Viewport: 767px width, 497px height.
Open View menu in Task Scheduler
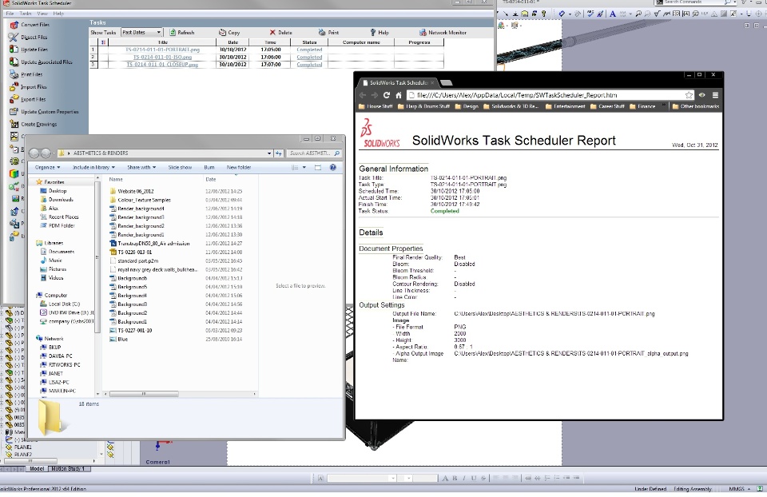pyautogui.click(x=42, y=14)
